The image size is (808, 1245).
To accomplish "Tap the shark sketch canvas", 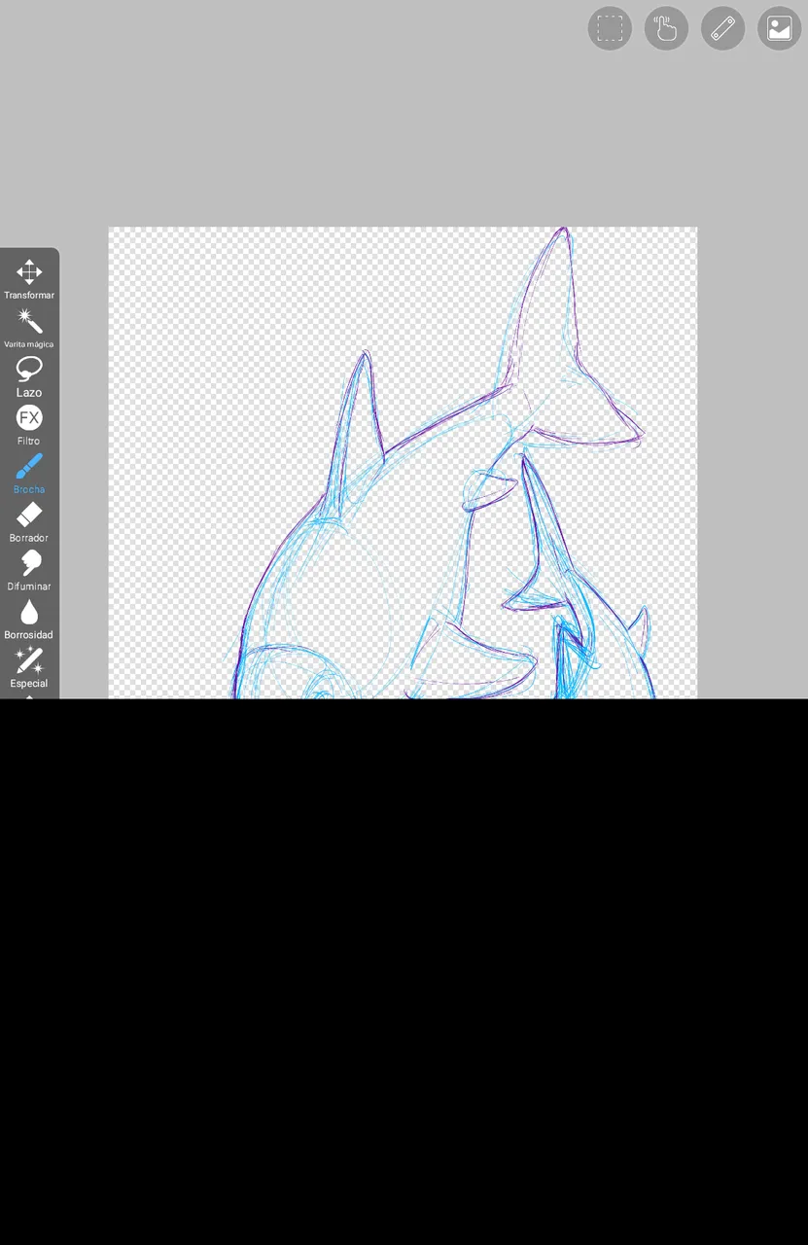I will 403,463.
